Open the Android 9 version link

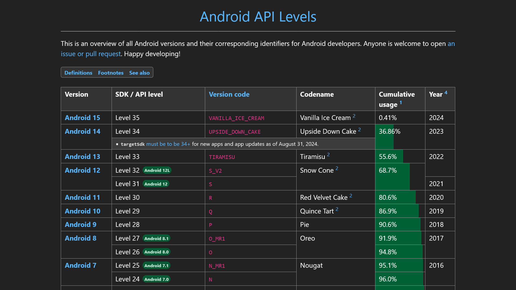coord(81,225)
